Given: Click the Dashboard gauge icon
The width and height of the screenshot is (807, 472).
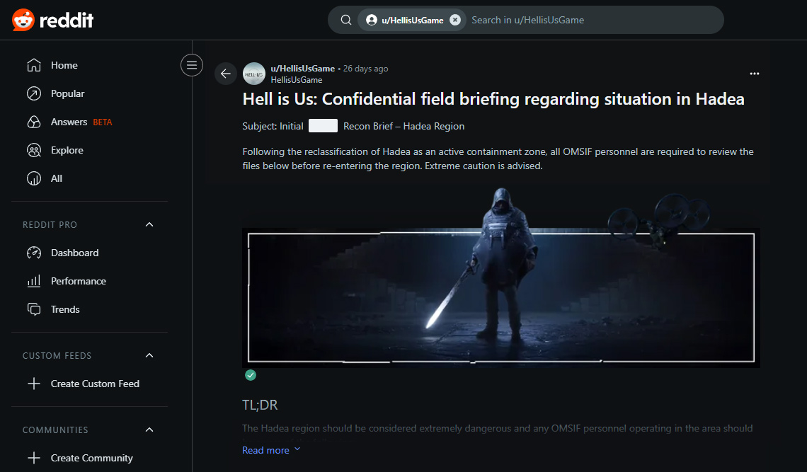Looking at the screenshot, I should point(34,253).
